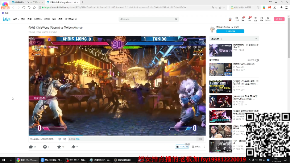Click the red game extension icon
Screen dimensions: 290x163
coord(269,8)
